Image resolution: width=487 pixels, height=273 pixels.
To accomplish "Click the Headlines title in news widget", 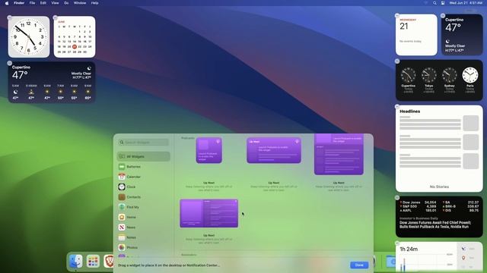I will coord(409,111).
